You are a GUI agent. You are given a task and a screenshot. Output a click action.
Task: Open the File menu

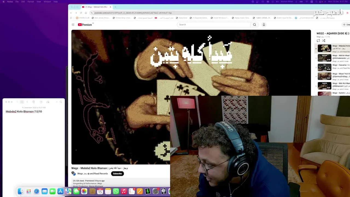pos(17,2)
